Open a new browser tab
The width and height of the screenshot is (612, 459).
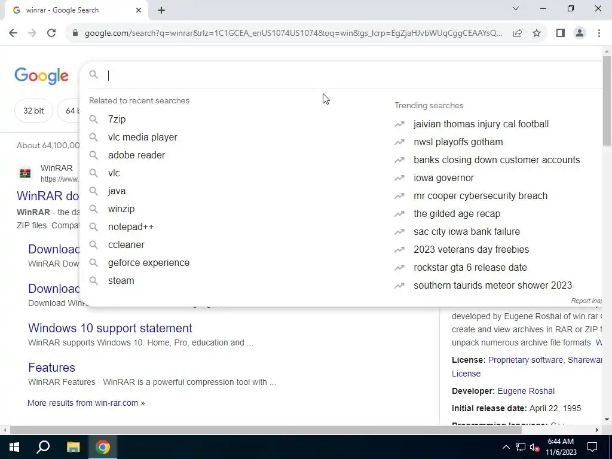(161, 10)
